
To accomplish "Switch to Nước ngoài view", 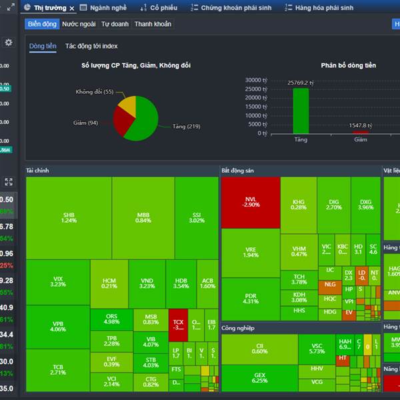I will coord(79,24).
